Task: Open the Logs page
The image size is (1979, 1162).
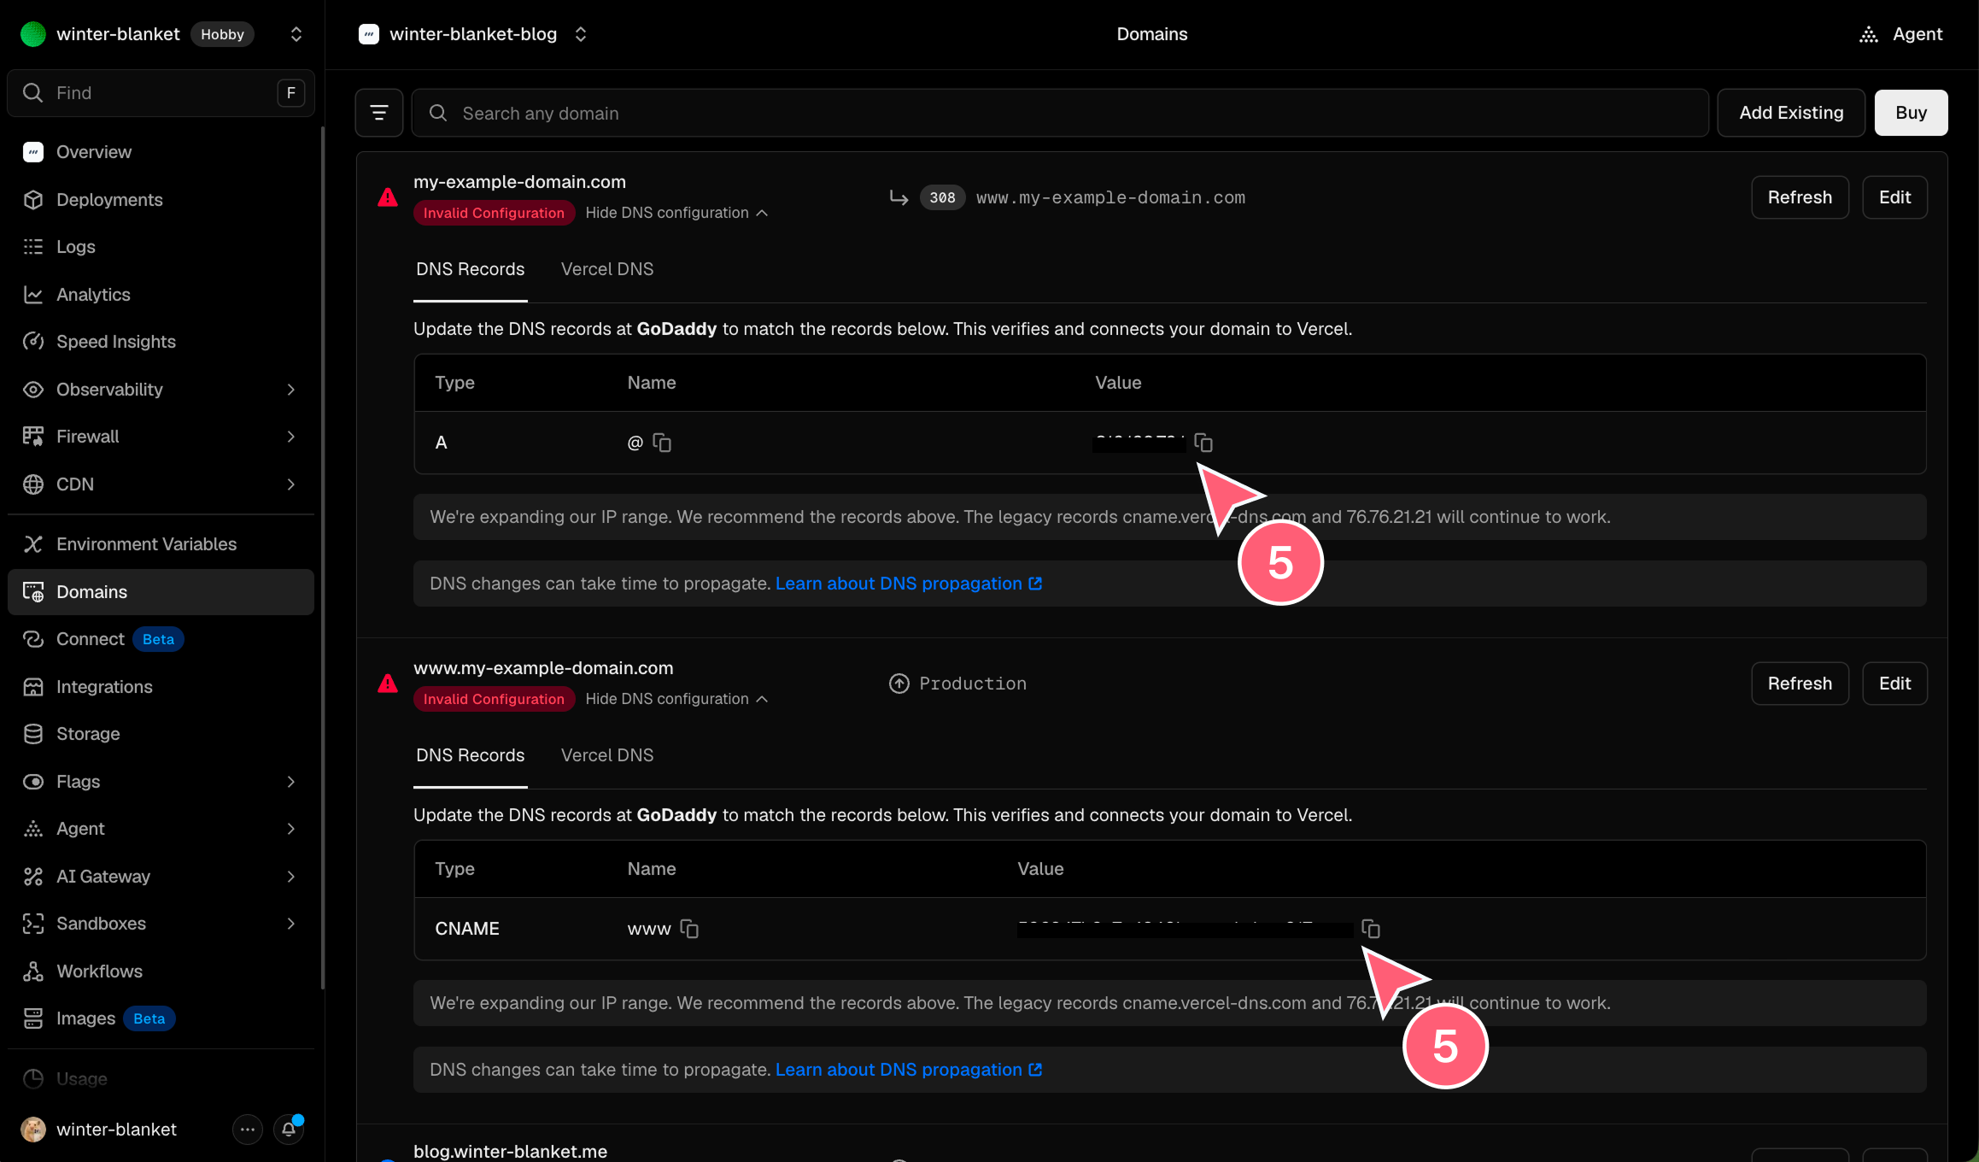Action: pyautogui.click(x=161, y=247)
